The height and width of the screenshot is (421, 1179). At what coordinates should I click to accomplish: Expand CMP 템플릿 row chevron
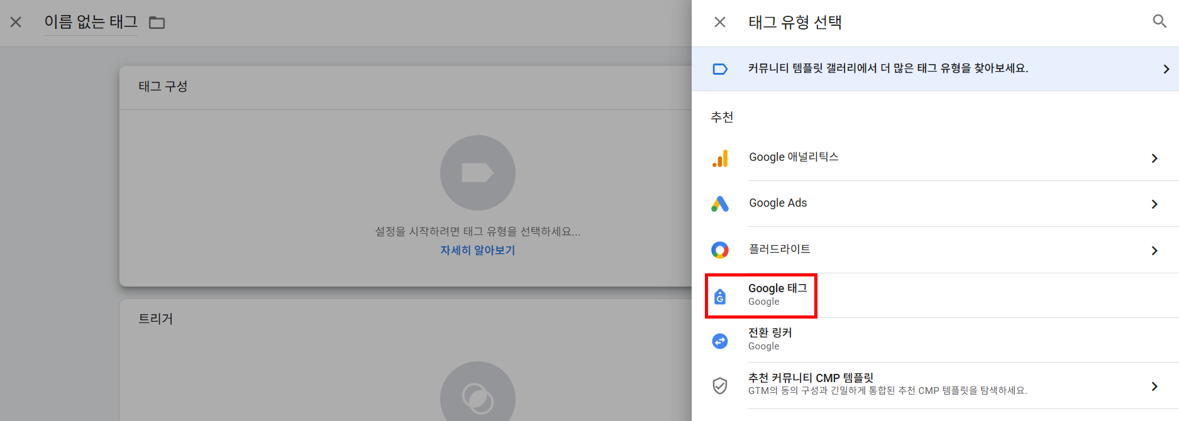tap(1154, 386)
